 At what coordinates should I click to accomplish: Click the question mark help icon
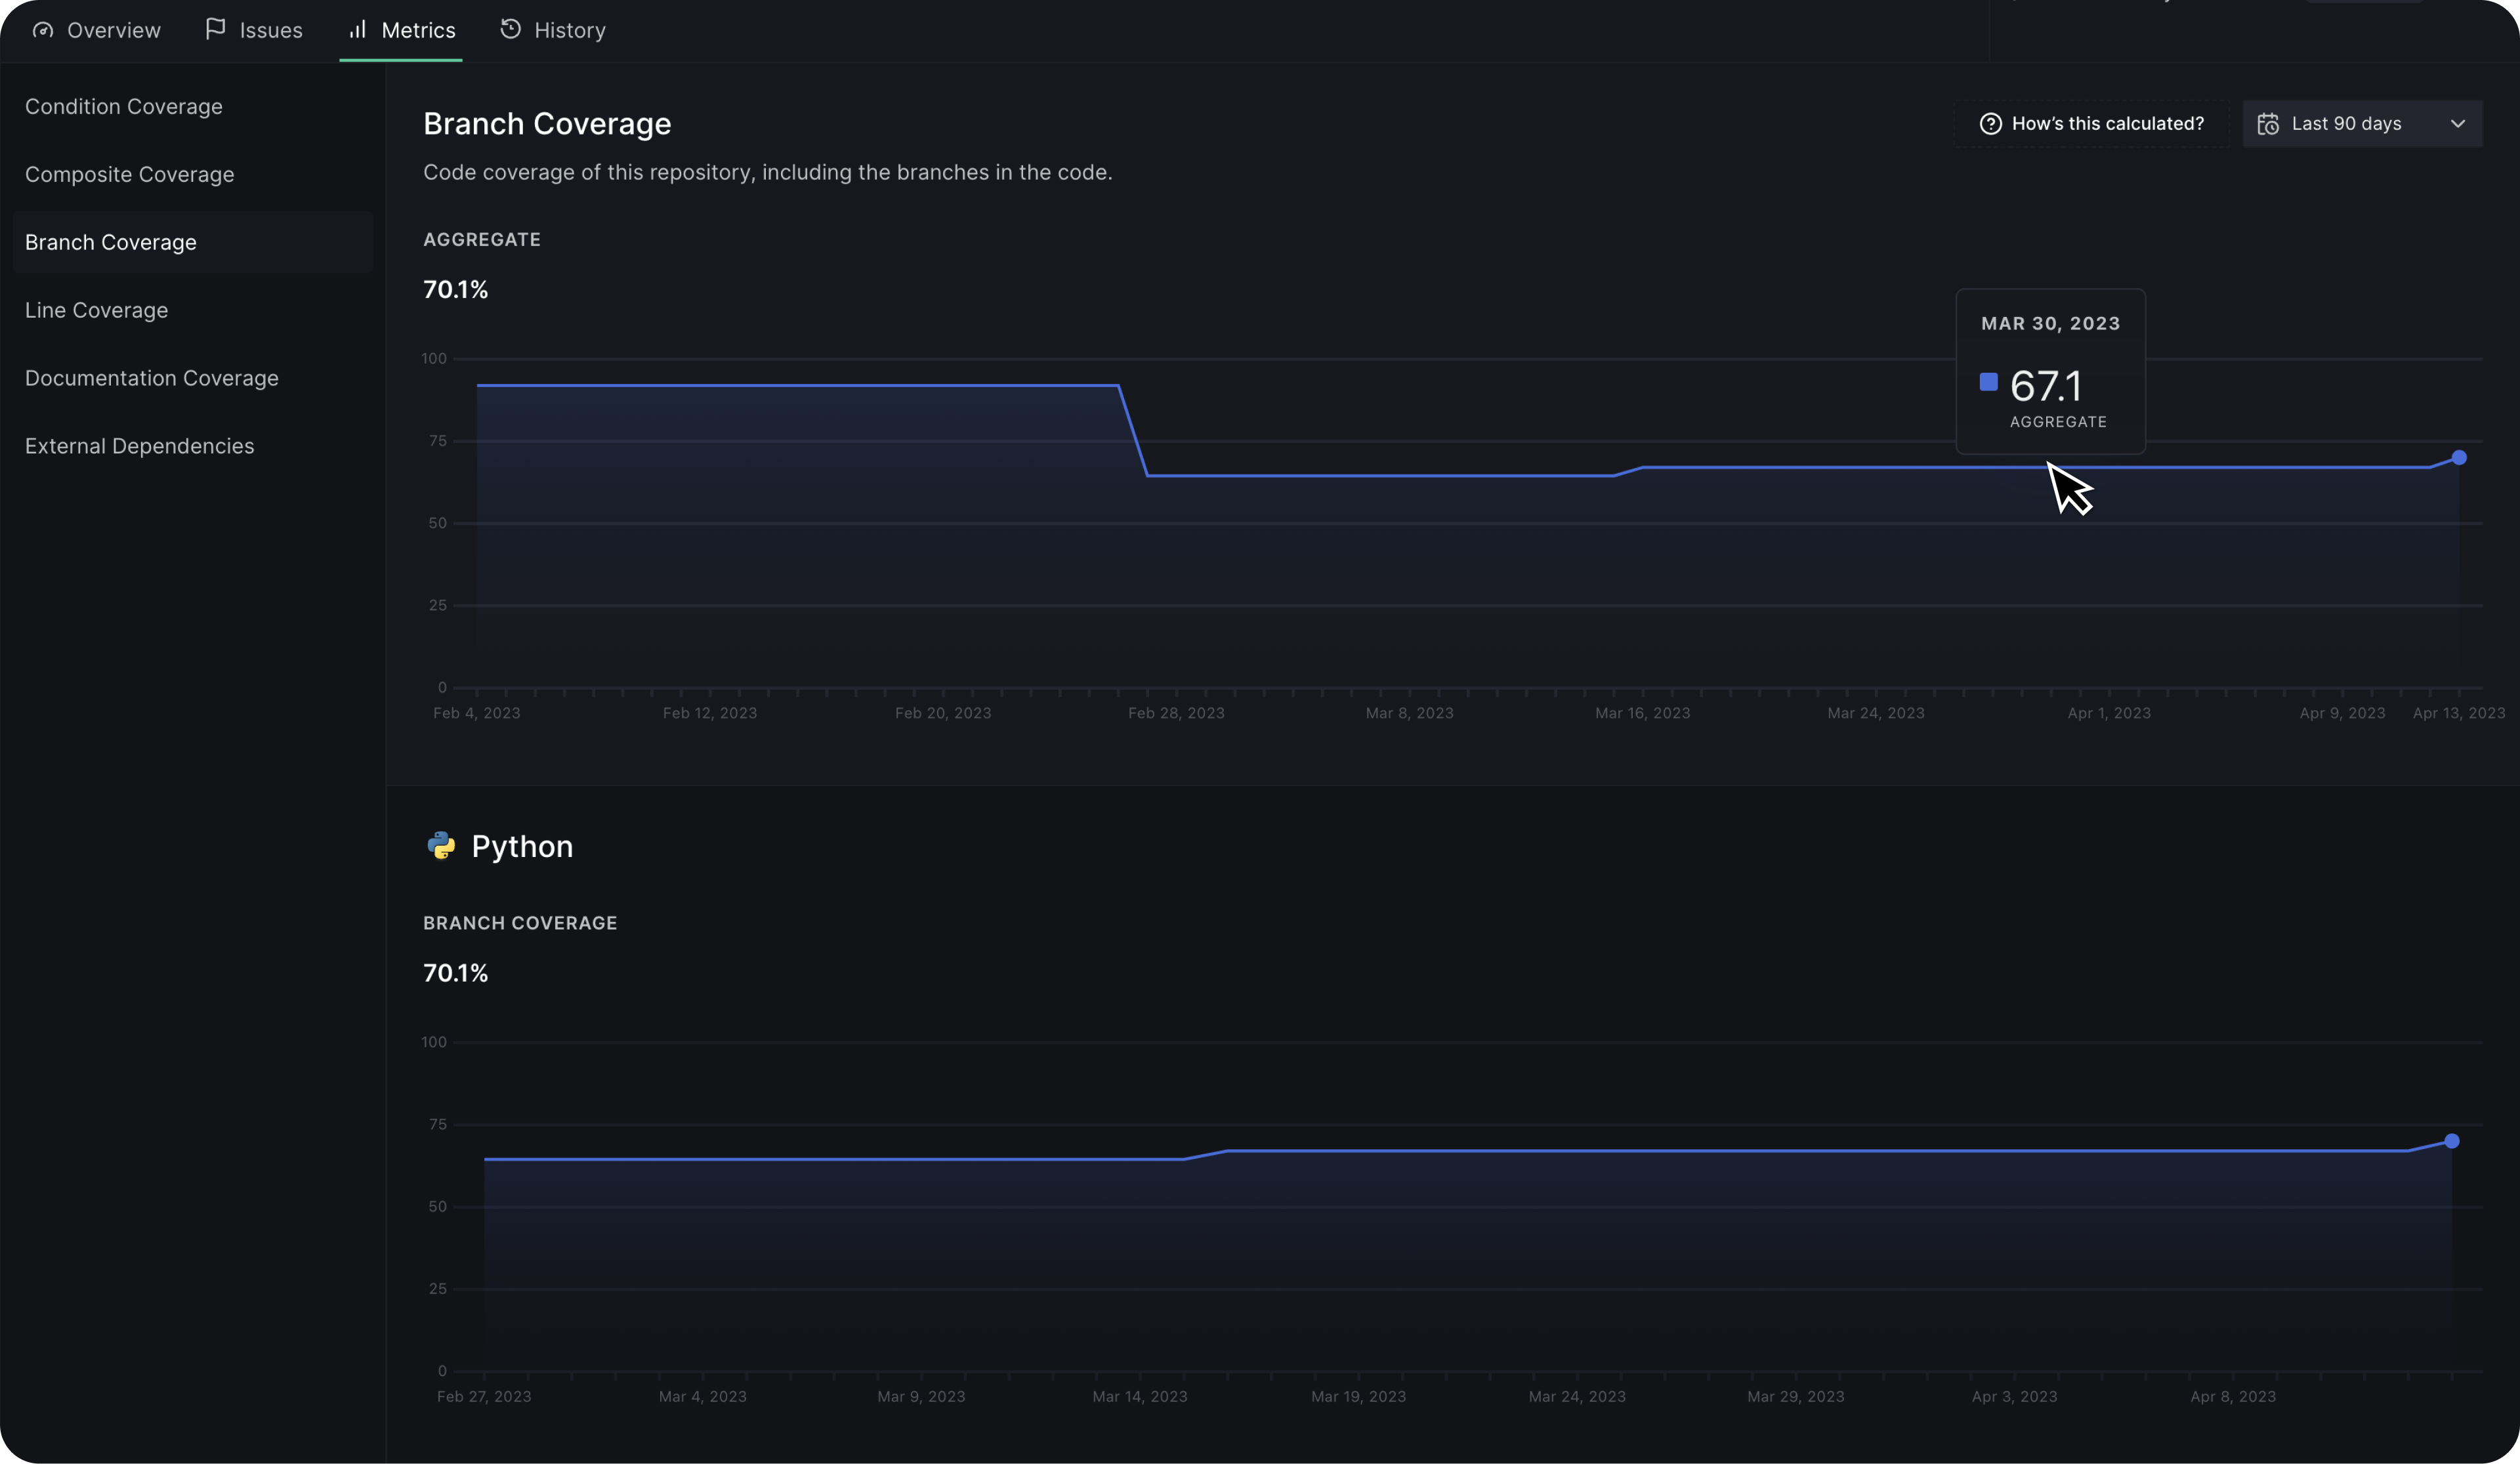tap(1990, 124)
